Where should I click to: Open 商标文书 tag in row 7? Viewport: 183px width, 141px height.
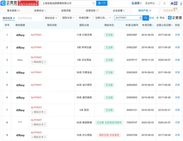tap(39, 112)
